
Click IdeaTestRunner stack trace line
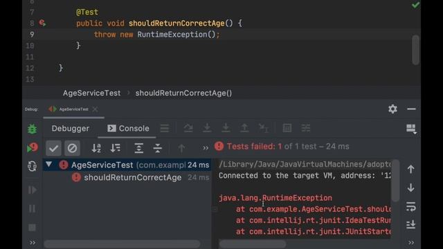click(x=314, y=220)
